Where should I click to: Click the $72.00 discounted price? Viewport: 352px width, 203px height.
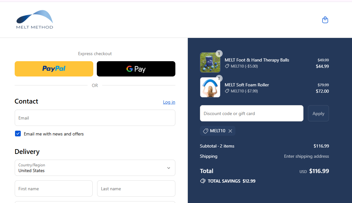[x=322, y=91]
